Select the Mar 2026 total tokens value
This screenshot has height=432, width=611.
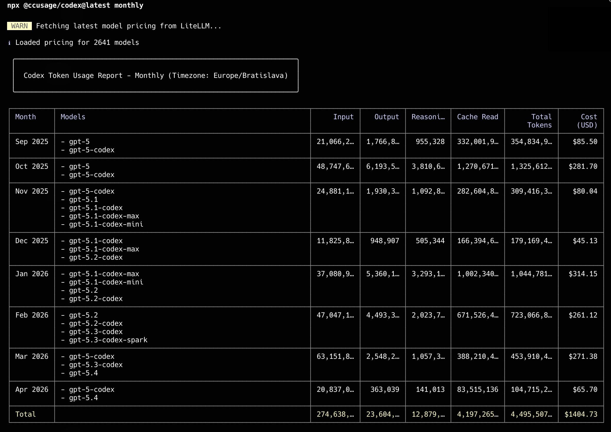point(531,356)
